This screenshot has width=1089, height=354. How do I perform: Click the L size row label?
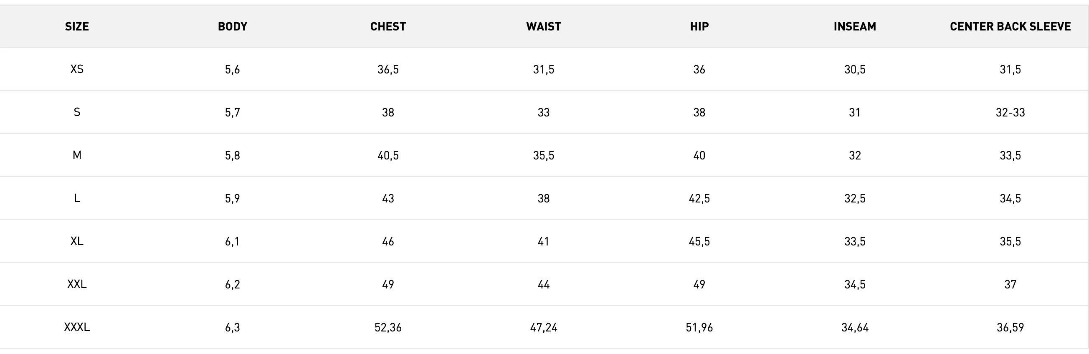pyautogui.click(x=77, y=199)
